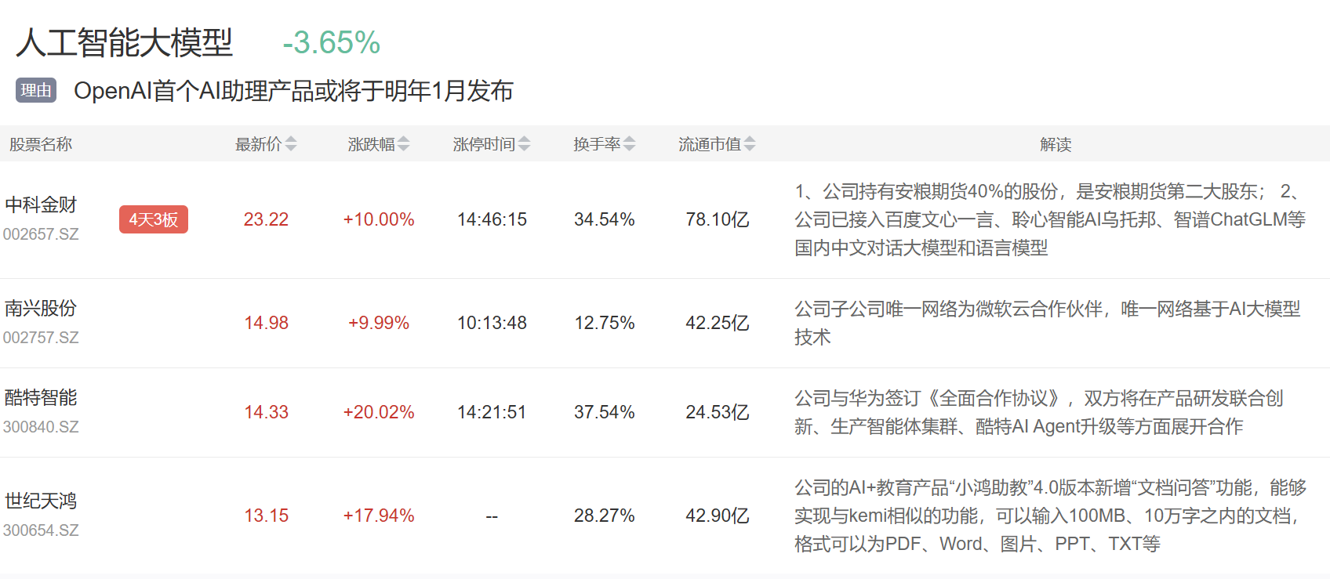Click stock code 002657.SZ
Viewport: 1330px width, 579px height.
tap(41, 234)
